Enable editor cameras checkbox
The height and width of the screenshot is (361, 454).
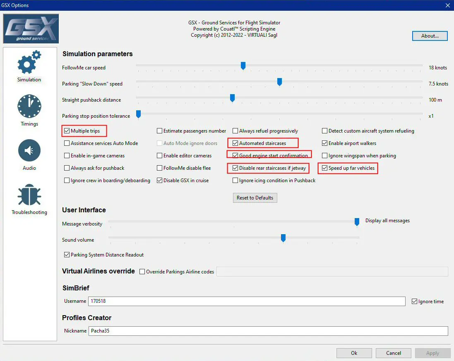159,156
